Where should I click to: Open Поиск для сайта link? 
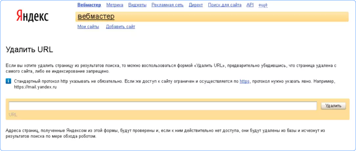point(225,5)
